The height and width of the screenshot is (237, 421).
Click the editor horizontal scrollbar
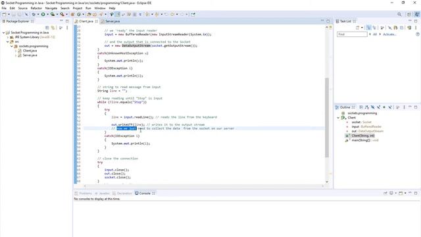click(x=204, y=186)
